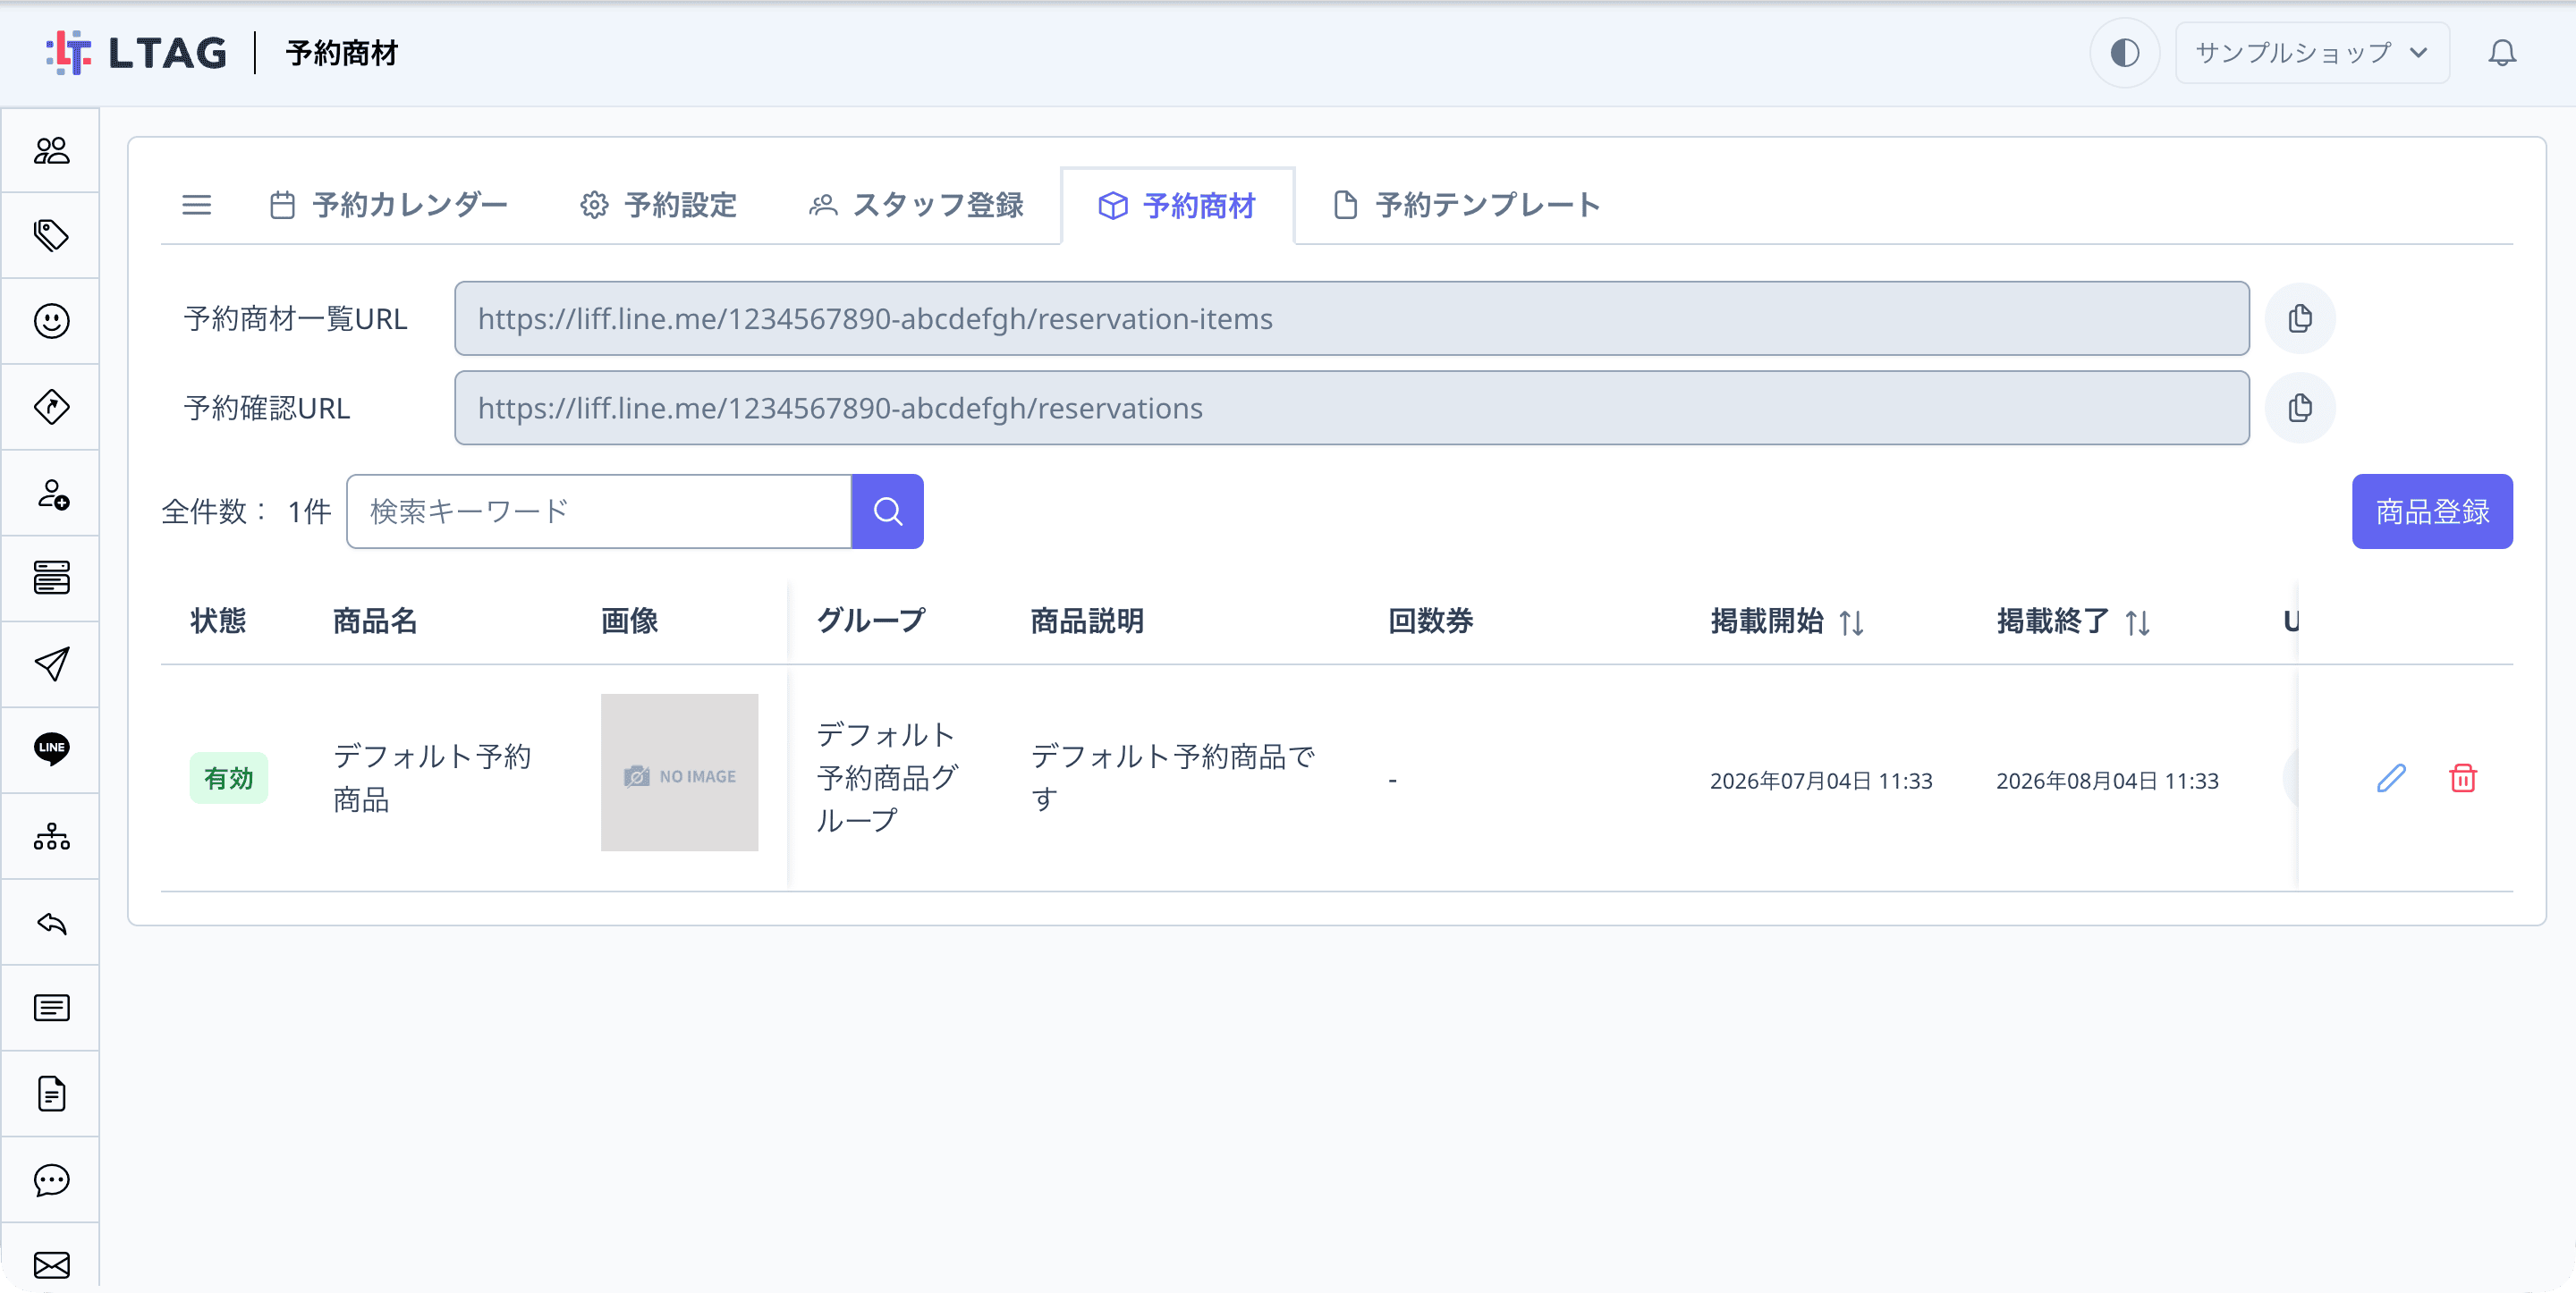2576x1293 pixels.
Task: Switch to the 予約テンプレート tab
Action: point(1466,205)
